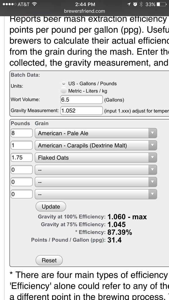Expand the last empty grain dropdown

[96, 194]
